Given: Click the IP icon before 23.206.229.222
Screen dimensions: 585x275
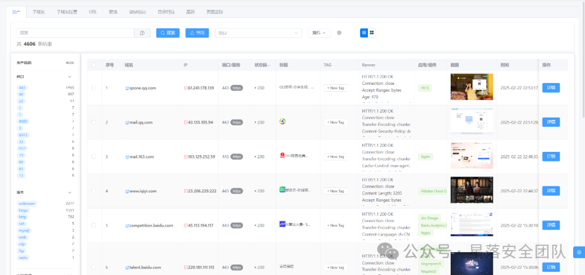Looking at the screenshot, I should point(186,191).
